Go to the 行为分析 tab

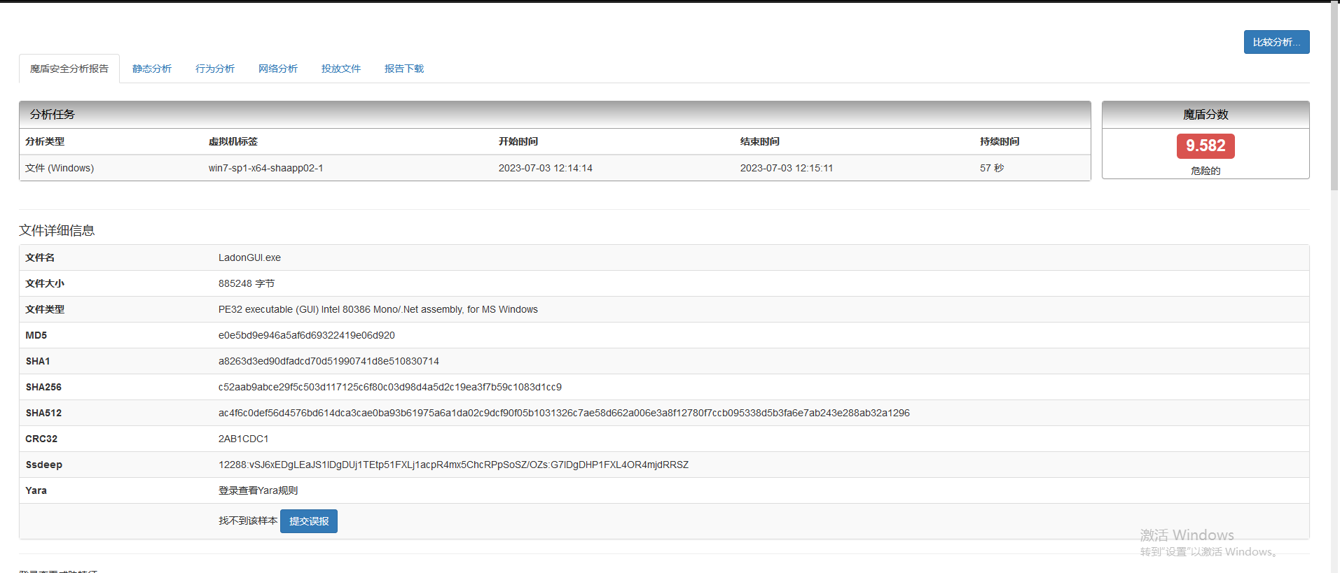click(215, 69)
